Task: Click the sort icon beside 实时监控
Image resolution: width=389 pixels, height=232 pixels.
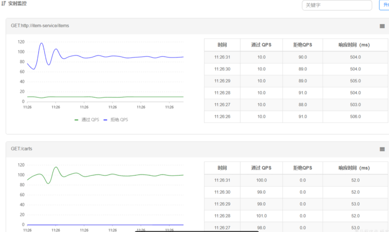Action: pyautogui.click(x=3, y=3)
